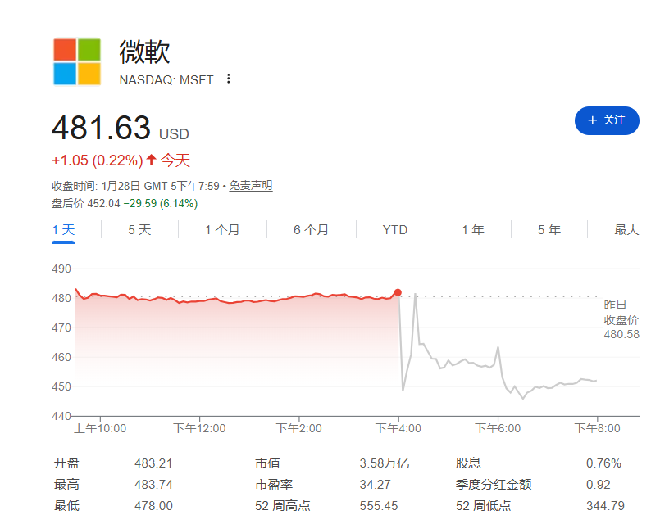Viewport: 651px width, 524px height.
Task: Open the 免责声明 disclaimer link
Action: 250,186
